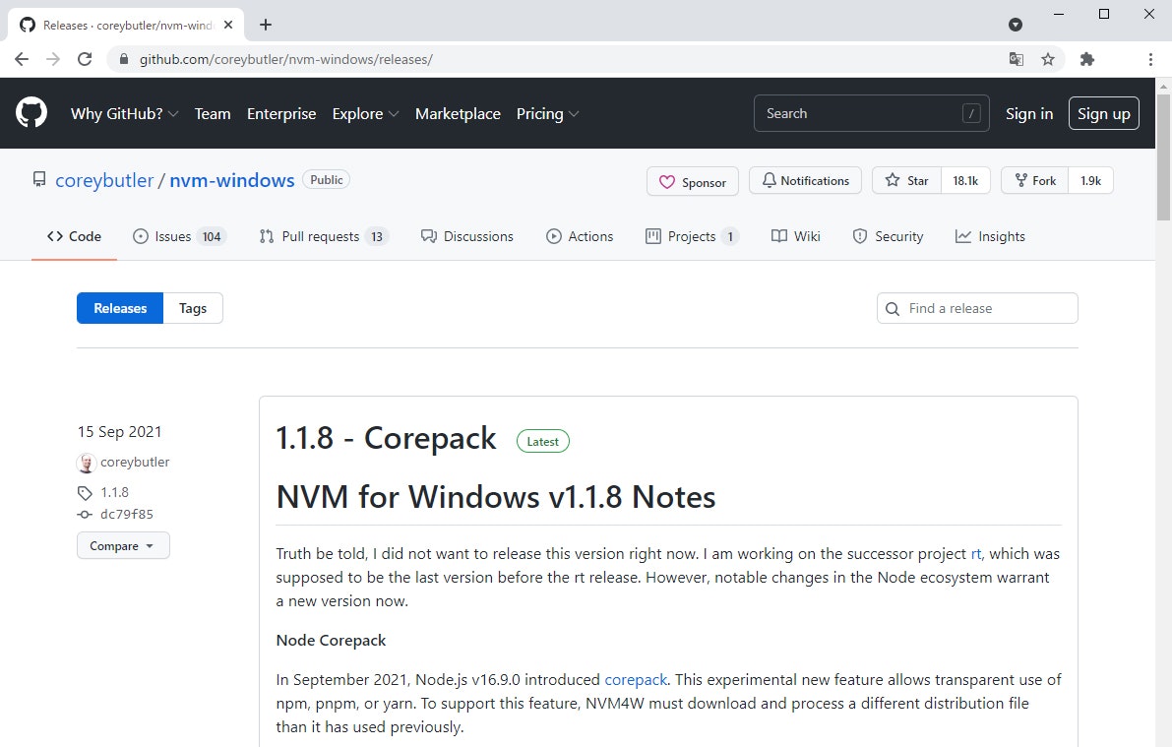Open the 1.1.8 tag link
The image size is (1172, 747).
tap(114, 493)
